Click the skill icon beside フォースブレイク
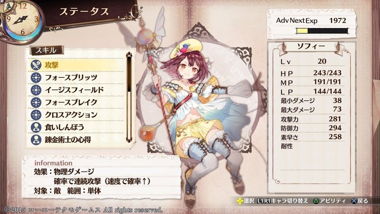380x214 pixels. pyautogui.click(x=36, y=102)
